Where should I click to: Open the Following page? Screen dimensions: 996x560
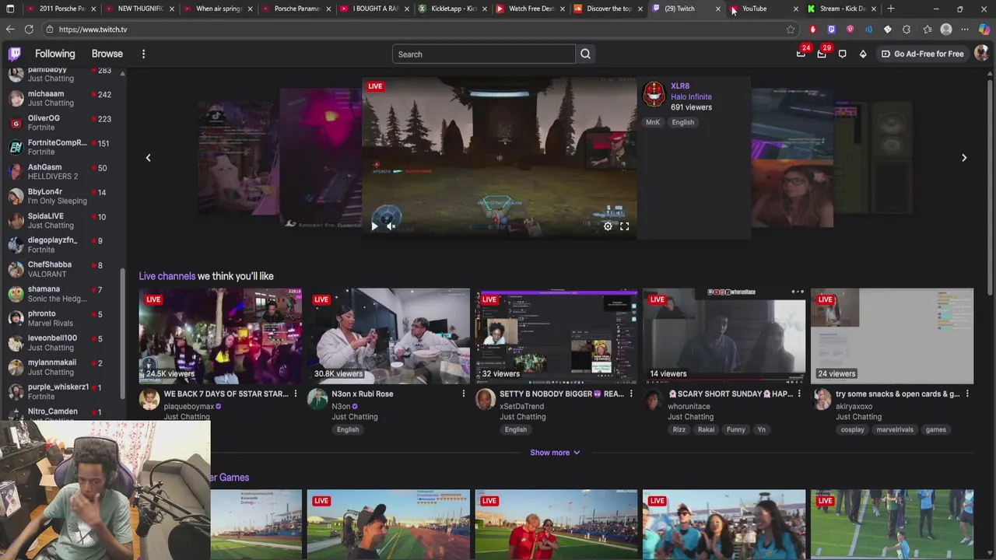54,54
